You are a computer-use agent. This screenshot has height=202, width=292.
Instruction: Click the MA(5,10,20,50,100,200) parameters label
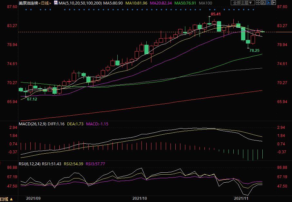[x=80, y=3]
